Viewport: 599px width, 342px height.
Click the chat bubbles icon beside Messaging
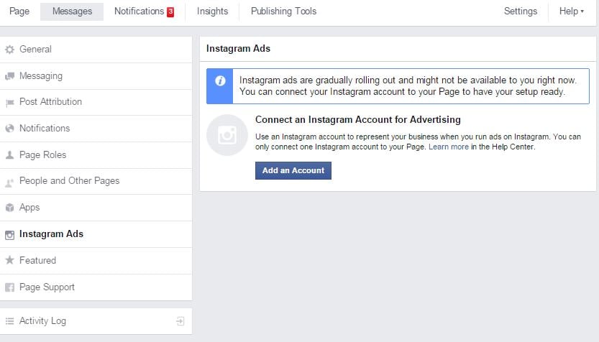pyautogui.click(x=9, y=76)
